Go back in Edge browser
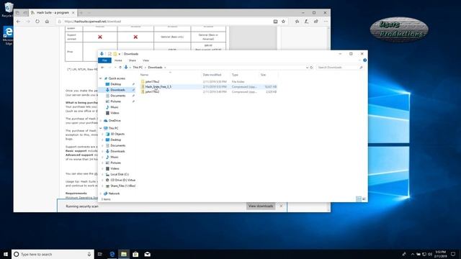The image size is (461, 259). [x=18, y=22]
